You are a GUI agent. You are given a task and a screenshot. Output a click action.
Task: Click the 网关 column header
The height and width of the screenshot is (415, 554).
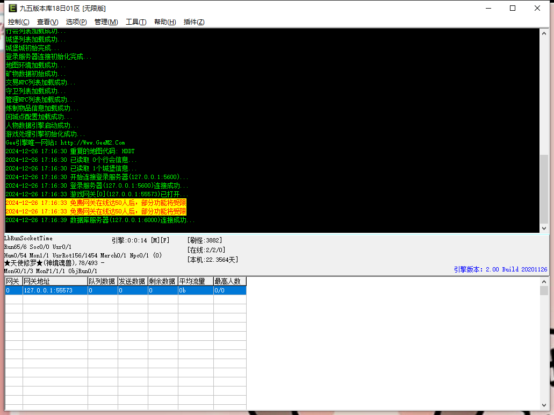[x=14, y=281]
